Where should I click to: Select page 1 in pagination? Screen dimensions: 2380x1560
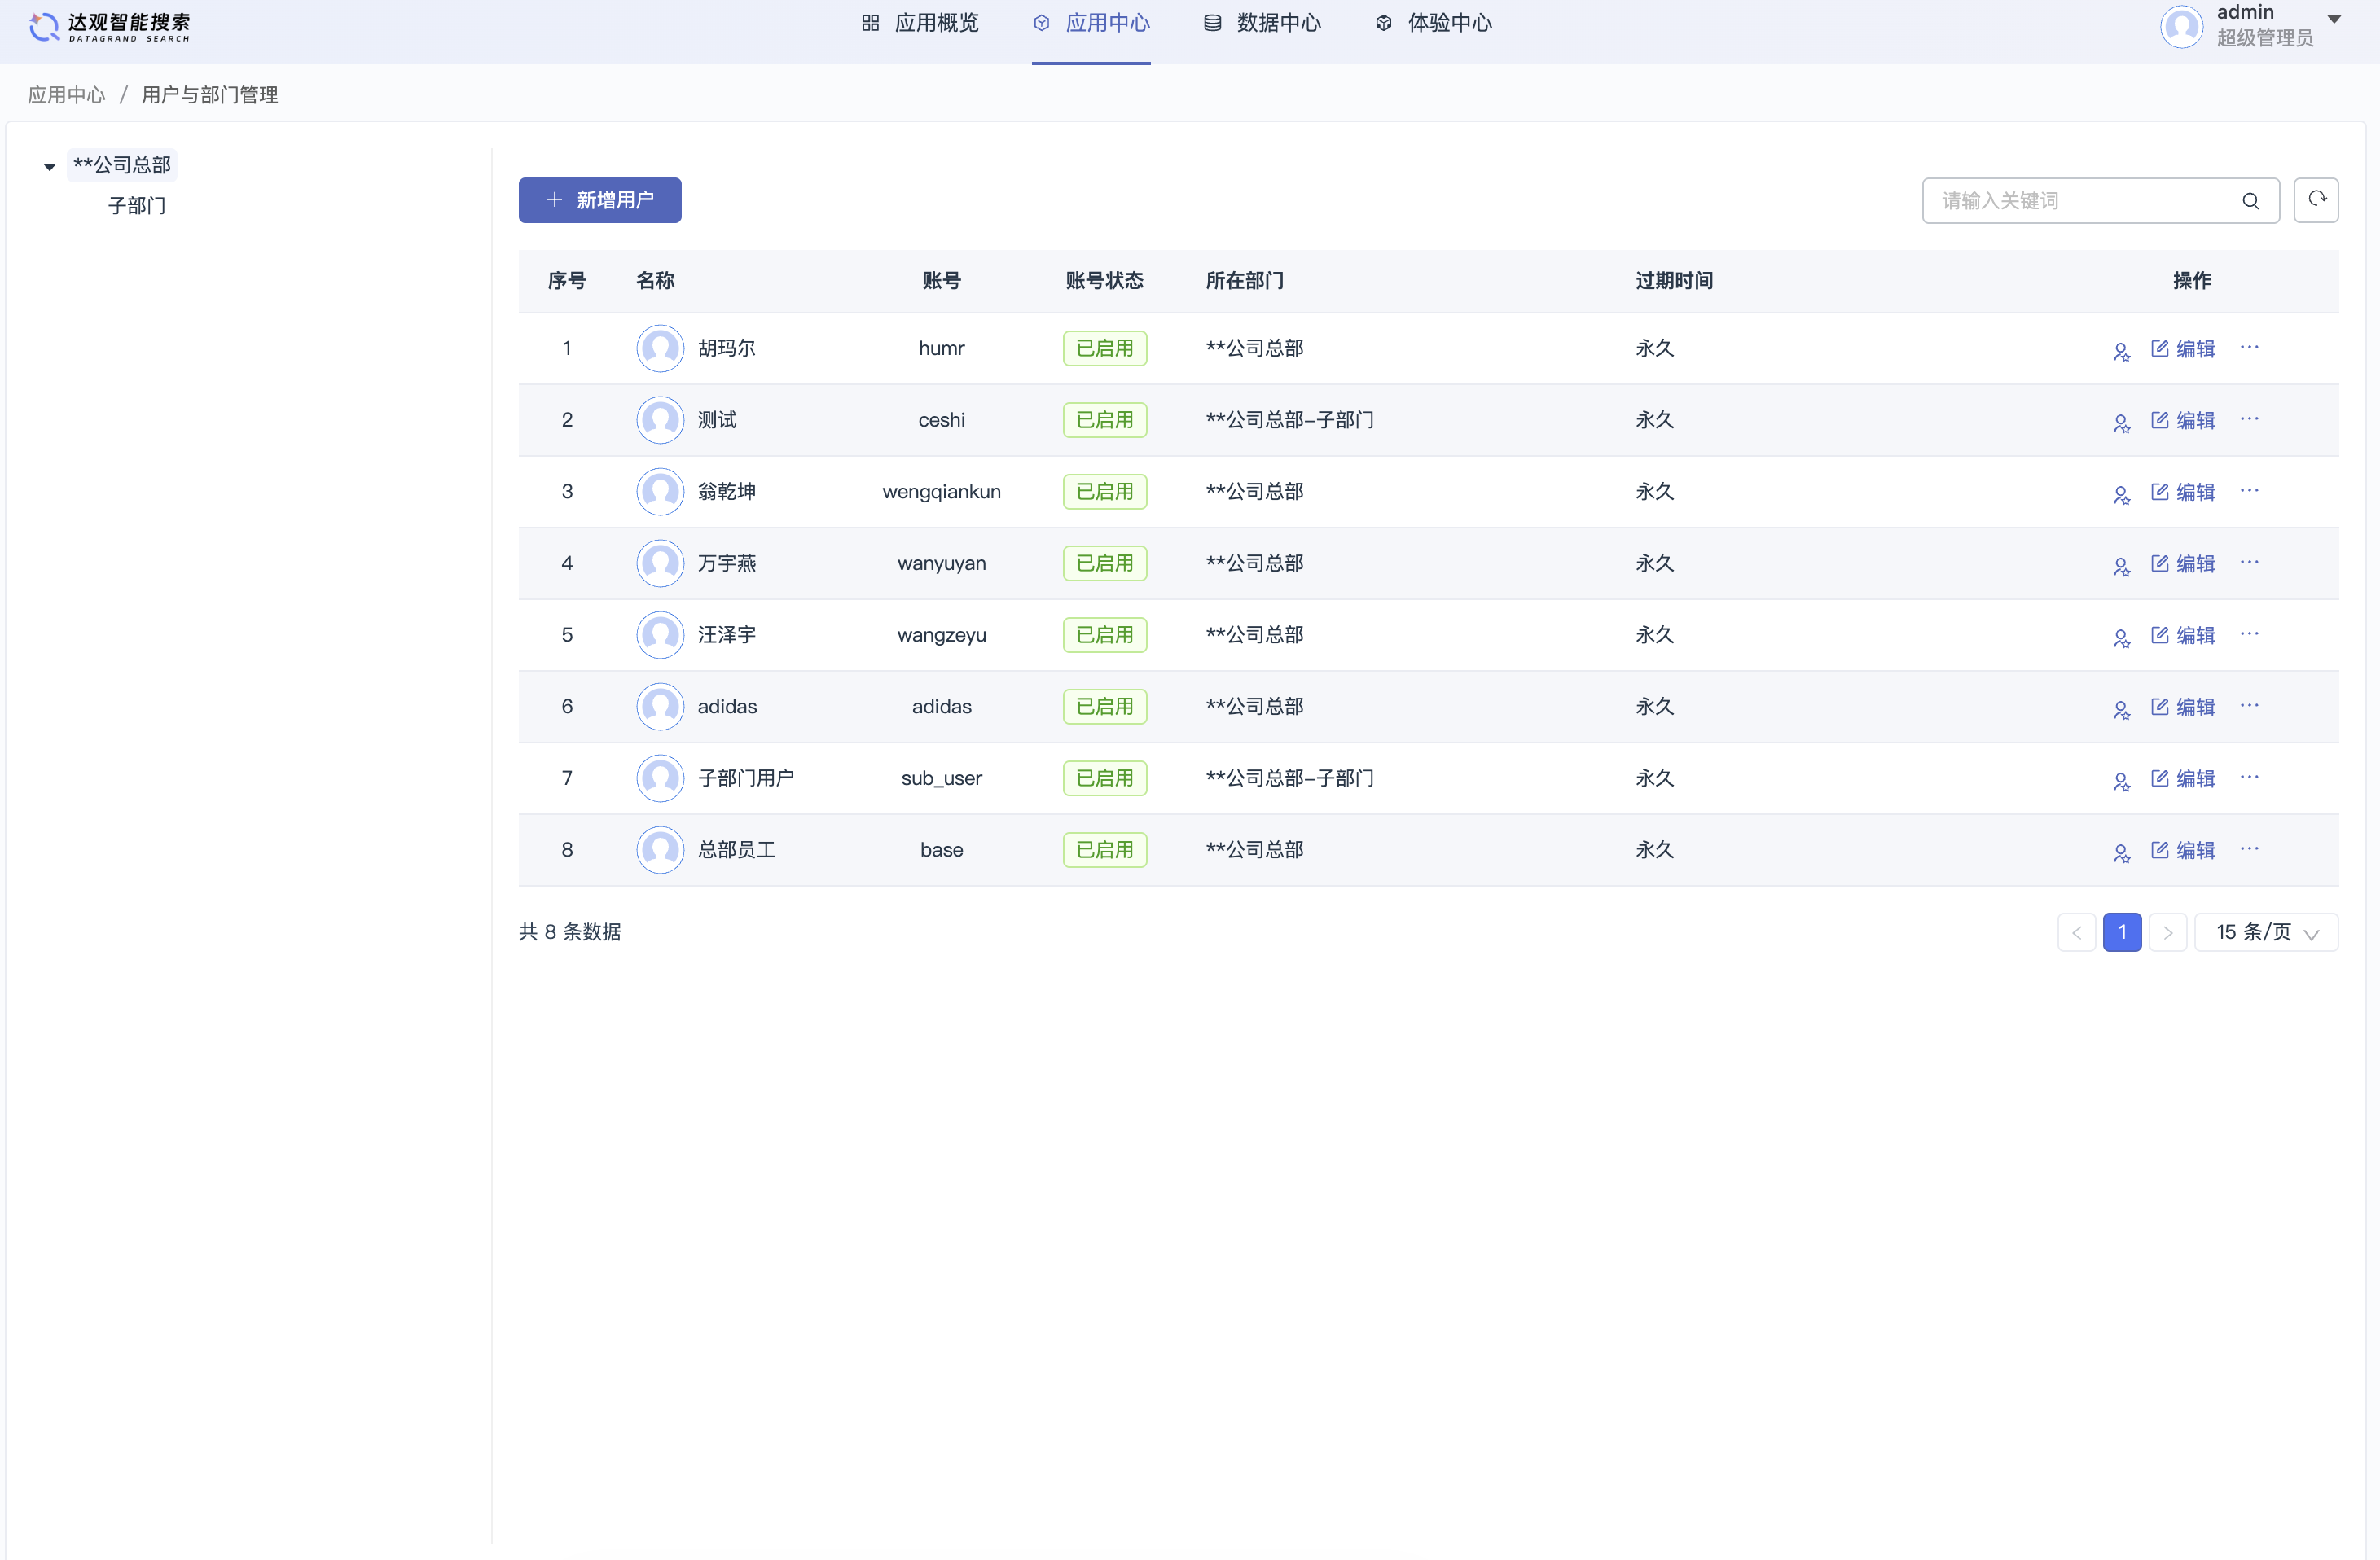pos(2122,931)
